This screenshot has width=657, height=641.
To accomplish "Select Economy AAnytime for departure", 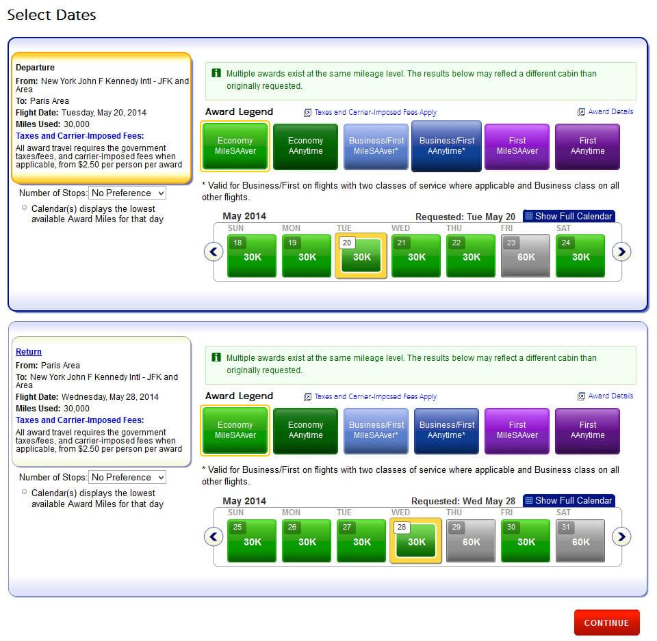I will [305, 146].
